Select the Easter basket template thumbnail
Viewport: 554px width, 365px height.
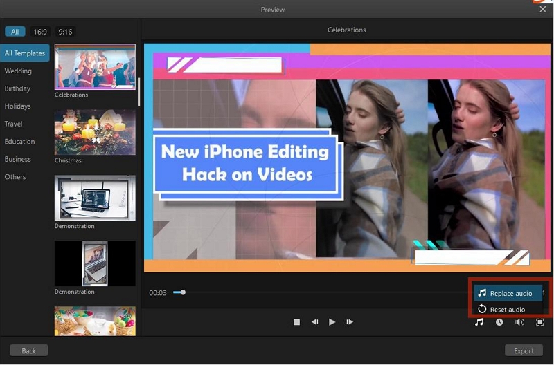pos(95,321)
